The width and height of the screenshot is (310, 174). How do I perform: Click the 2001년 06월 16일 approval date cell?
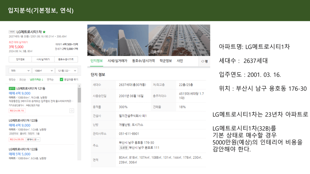[x=131, y=96]
